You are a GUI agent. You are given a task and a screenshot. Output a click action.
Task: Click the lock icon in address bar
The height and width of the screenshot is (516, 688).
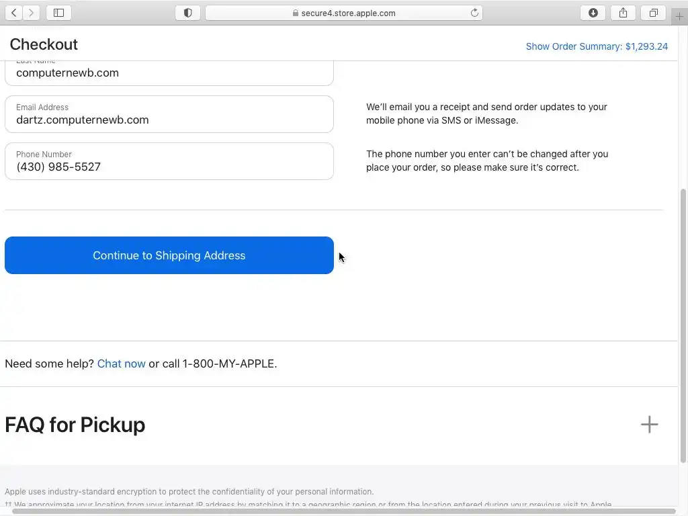[x=295, y=13]
